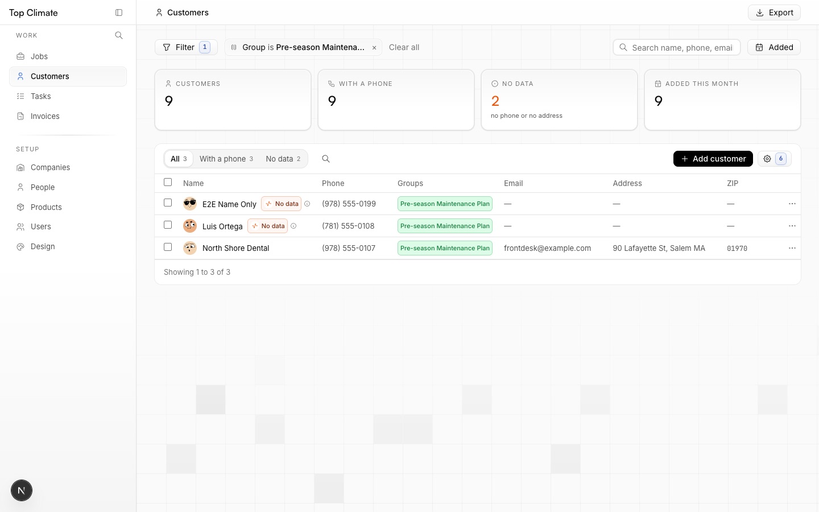Viewport: 819px width, 512px height.
Task: Click the Clear all link
Action: 404,47
